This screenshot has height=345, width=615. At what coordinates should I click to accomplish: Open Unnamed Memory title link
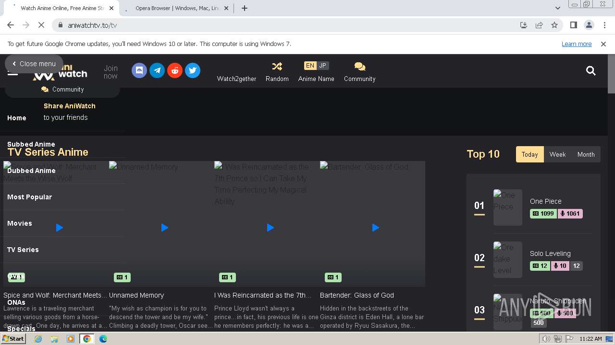[136, 295]
